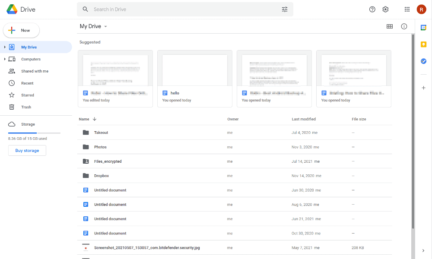This screenshot has width=432, height=259.
Task: Click the screenshot jpg file icon
Action: [86, 247]
